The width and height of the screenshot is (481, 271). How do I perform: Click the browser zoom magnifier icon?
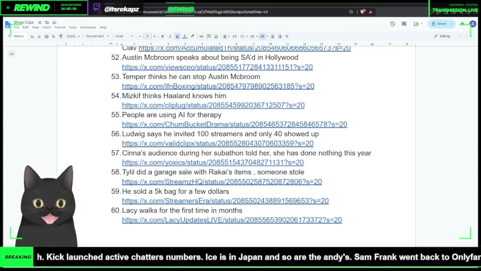(x=351, y=12)
